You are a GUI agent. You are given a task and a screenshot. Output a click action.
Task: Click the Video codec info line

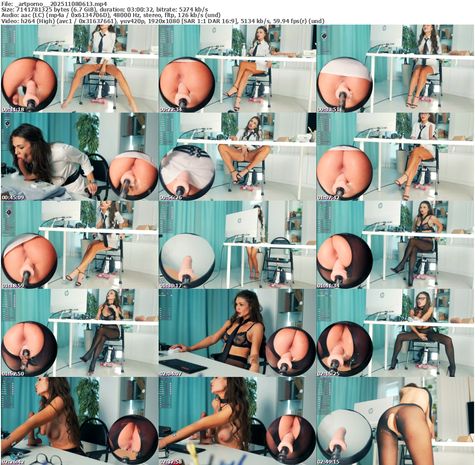click(162, 21)
